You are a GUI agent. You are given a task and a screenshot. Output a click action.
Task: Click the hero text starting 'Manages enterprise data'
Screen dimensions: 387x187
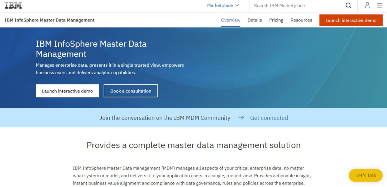click(x=110, y=69)
